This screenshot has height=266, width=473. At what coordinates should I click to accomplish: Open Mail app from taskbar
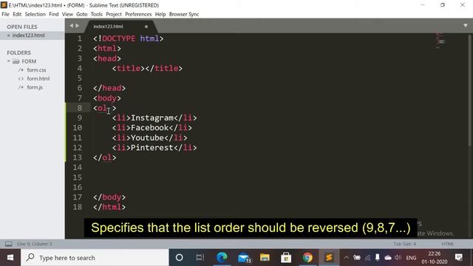244,258
